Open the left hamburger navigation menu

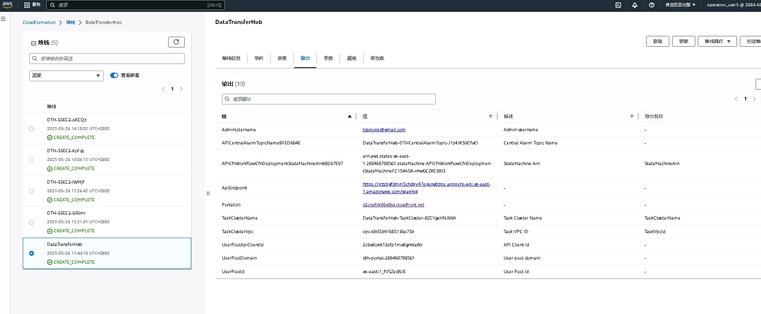(x=3, y=19)
